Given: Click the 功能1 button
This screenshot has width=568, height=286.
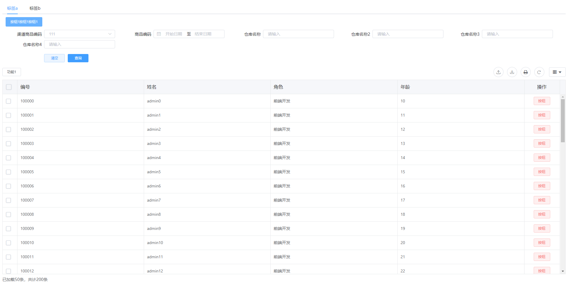Looking at the screenshot, I should coord(12,72).
